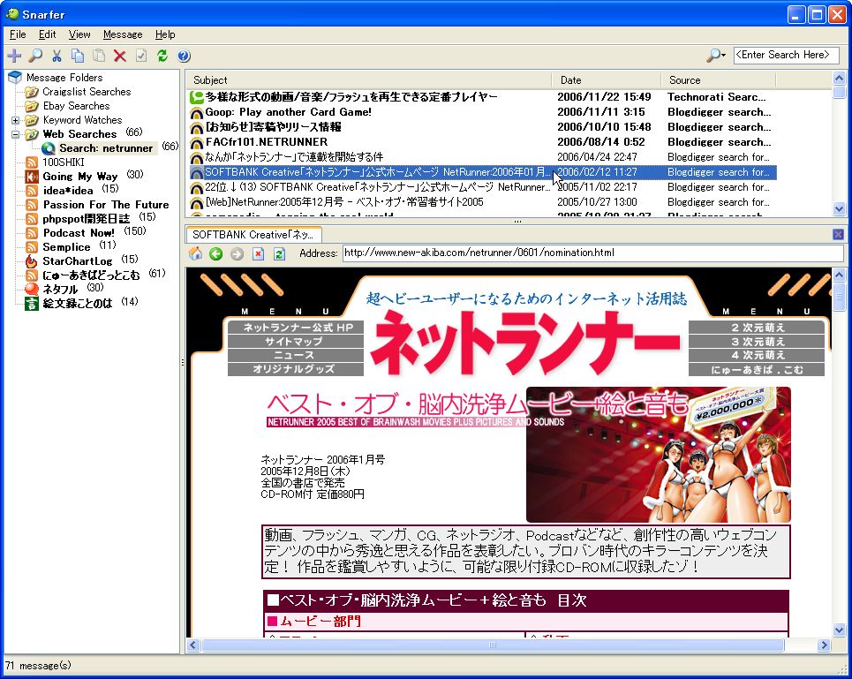Sort messages by Date column header
Screen dimensions: 852x679
pos(607,79)
